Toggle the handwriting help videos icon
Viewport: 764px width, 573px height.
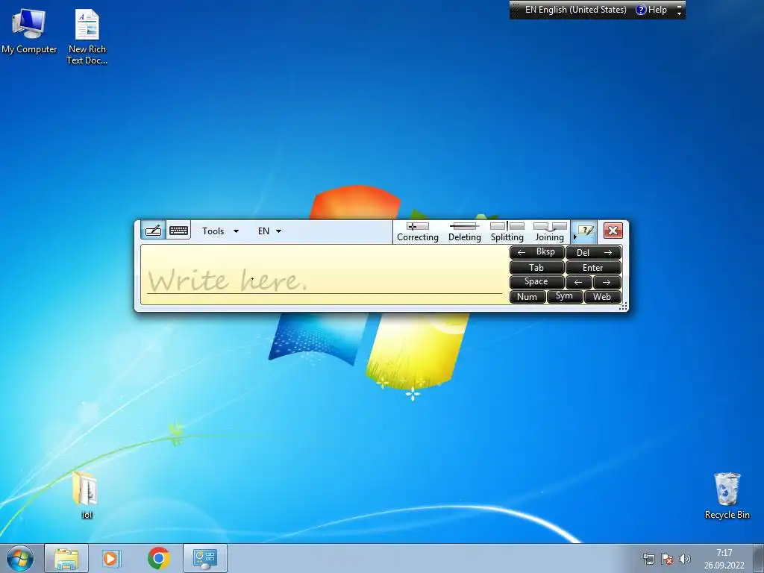coord(586,231)
